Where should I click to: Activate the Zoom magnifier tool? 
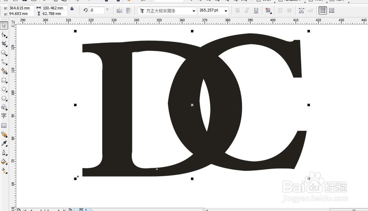(4, 53)
